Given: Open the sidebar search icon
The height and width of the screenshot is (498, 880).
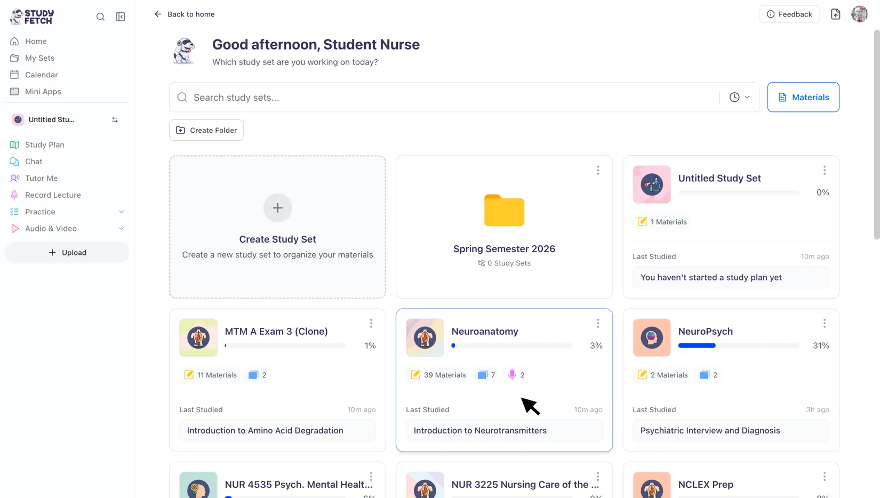Looking at the screenshot, I should pyautogui.click(x=100, y=17).
